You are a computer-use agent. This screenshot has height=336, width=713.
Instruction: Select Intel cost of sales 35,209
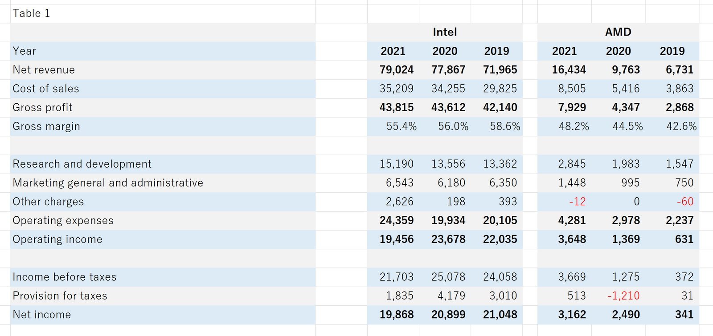397,89
